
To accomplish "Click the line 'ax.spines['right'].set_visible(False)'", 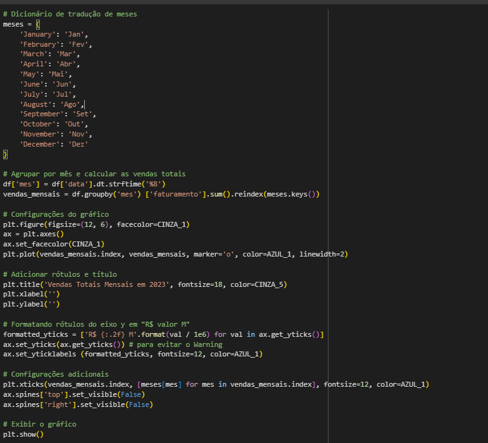I will 78,405.
